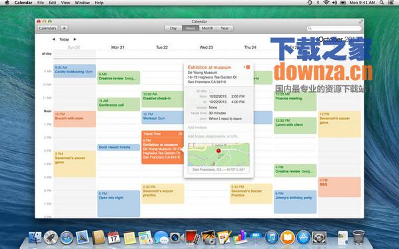
Task: Switch to Month view
Action: pyautogui.click(x=207, y=28)
